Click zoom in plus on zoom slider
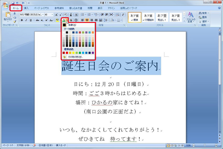Screen dimensions: 223x149 click(216, 145)
